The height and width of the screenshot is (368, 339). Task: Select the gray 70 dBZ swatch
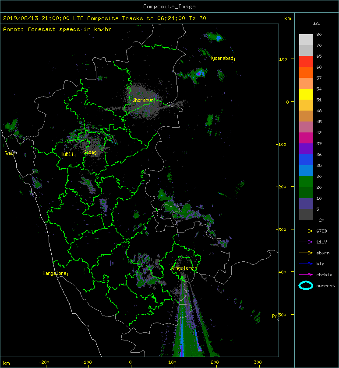(x=306, y=50)
